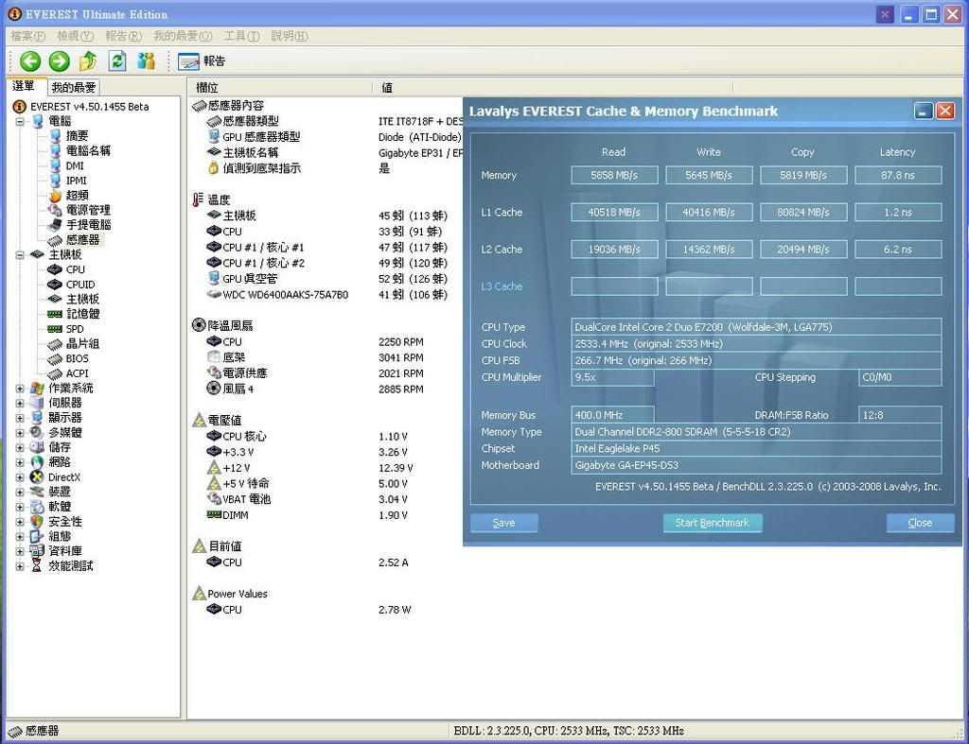Screen dimensions: 969x744
Task: Click the L1 Cache Copy 80824 MB/s field
Action: 803,213
